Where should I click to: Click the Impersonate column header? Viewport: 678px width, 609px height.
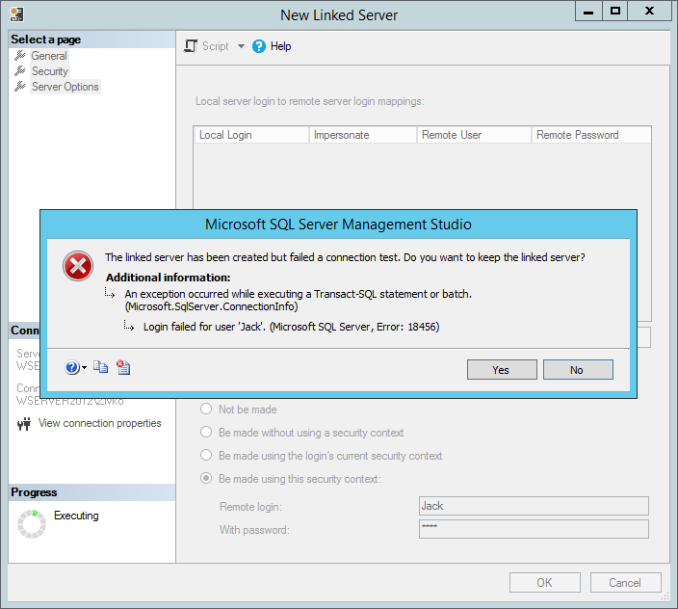coord(363,135)
